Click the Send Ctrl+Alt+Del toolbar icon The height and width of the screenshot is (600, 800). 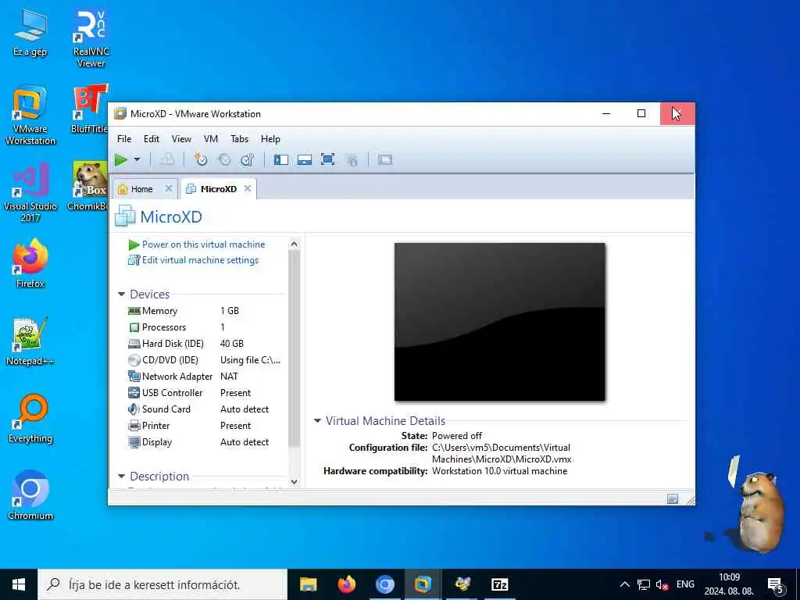[167, 159]
